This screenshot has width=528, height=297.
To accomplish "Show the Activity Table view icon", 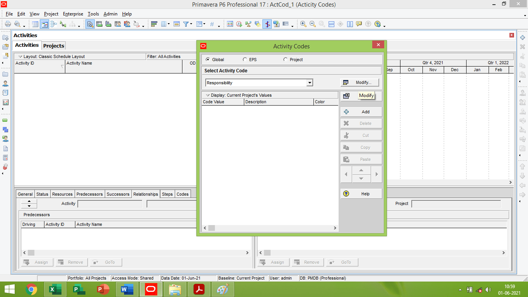I will point(35,24).
